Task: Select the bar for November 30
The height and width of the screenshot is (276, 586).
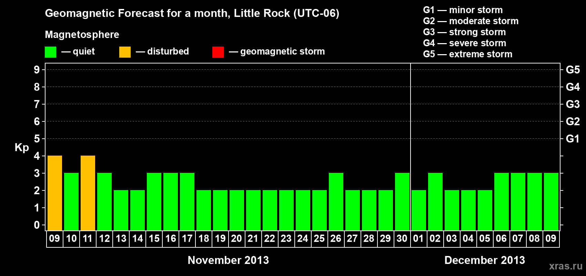Action: click(402, 202)
